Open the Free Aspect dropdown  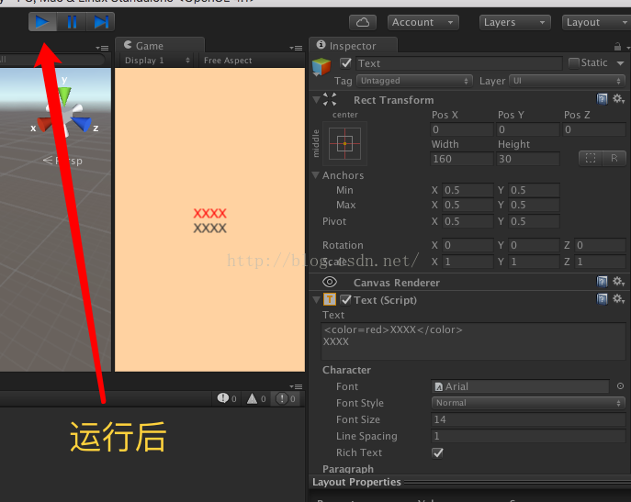(228, 61)
